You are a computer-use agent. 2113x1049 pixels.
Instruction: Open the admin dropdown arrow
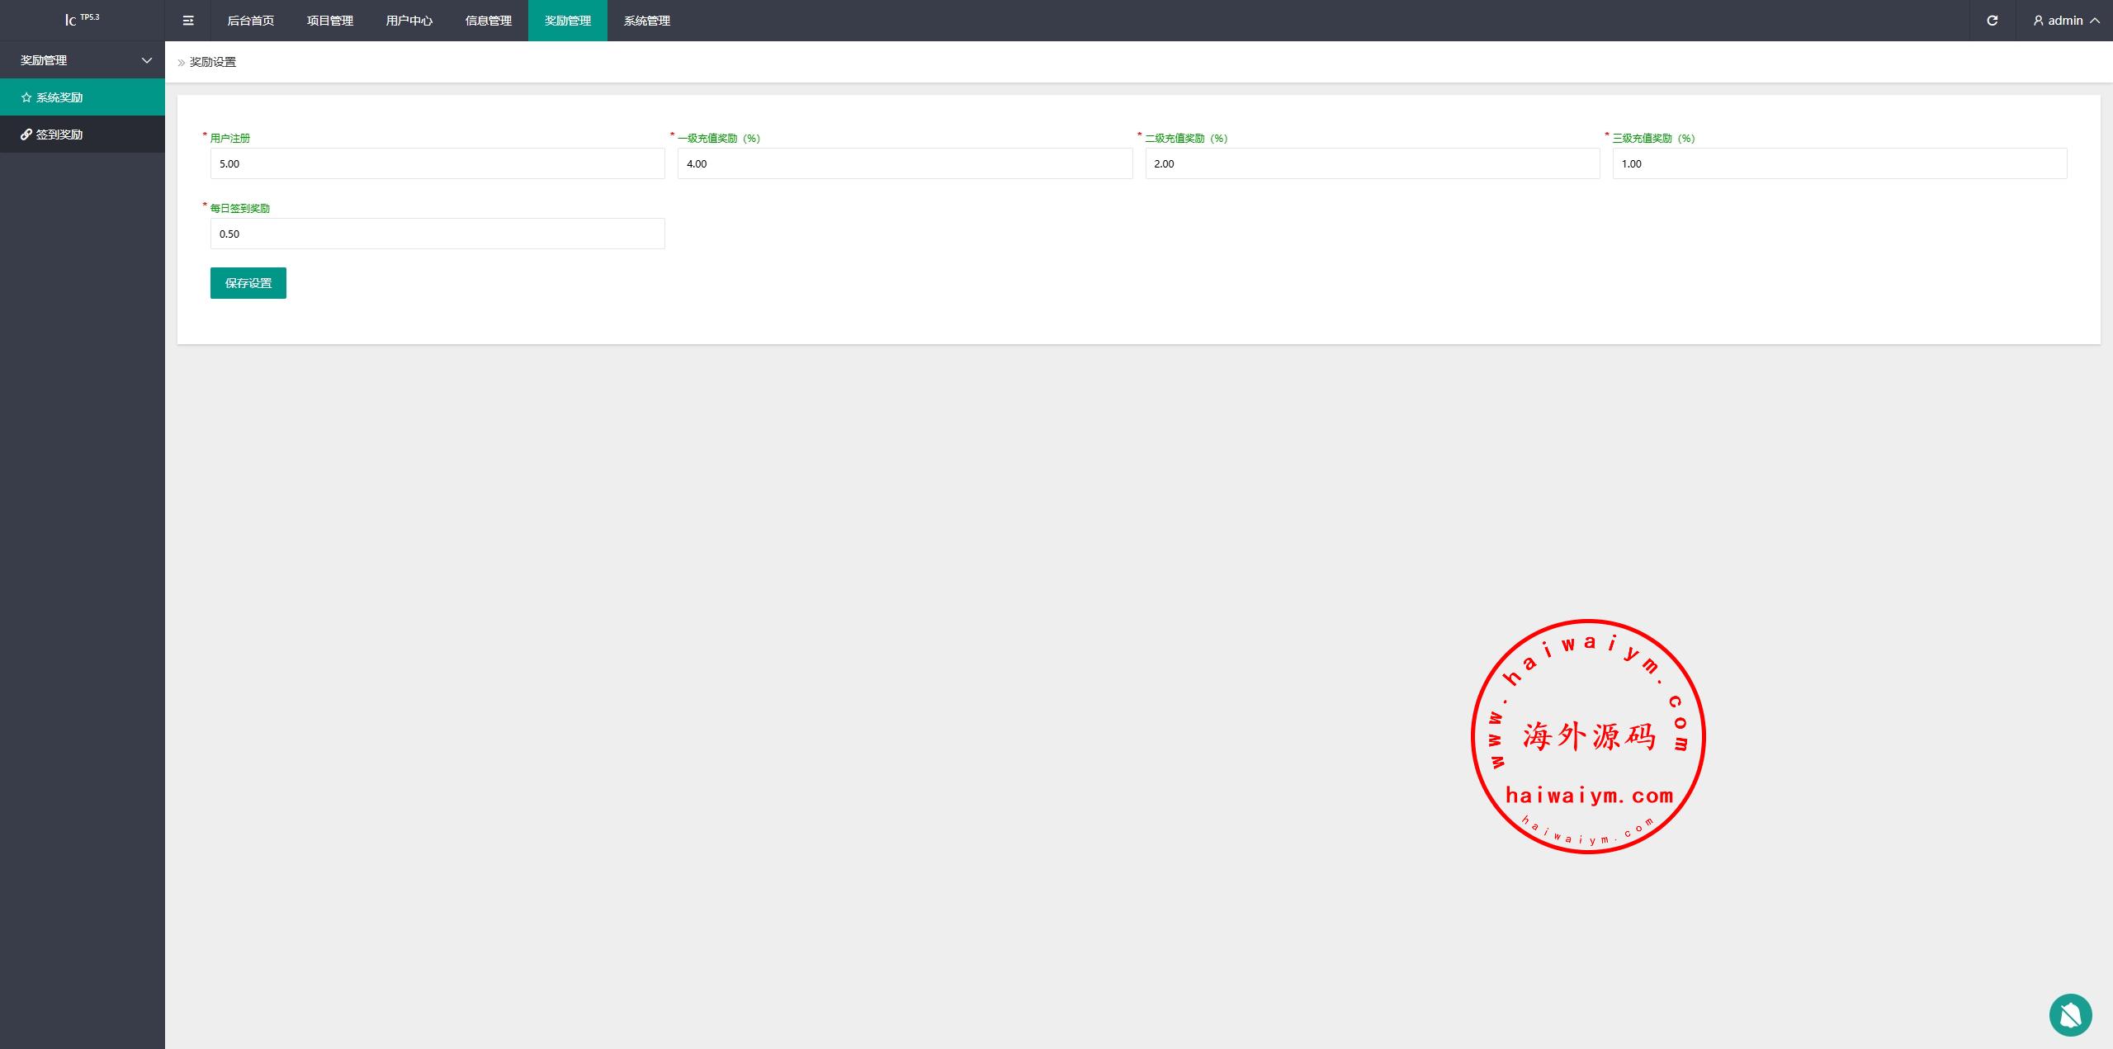click(2095, 21)
